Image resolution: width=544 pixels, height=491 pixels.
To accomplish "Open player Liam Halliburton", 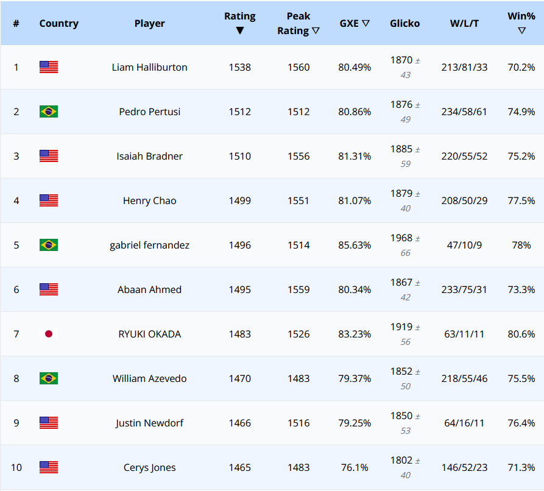I will 149,67.
